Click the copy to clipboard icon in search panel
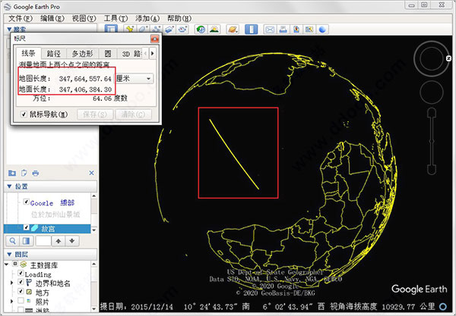 pos(24,173)
